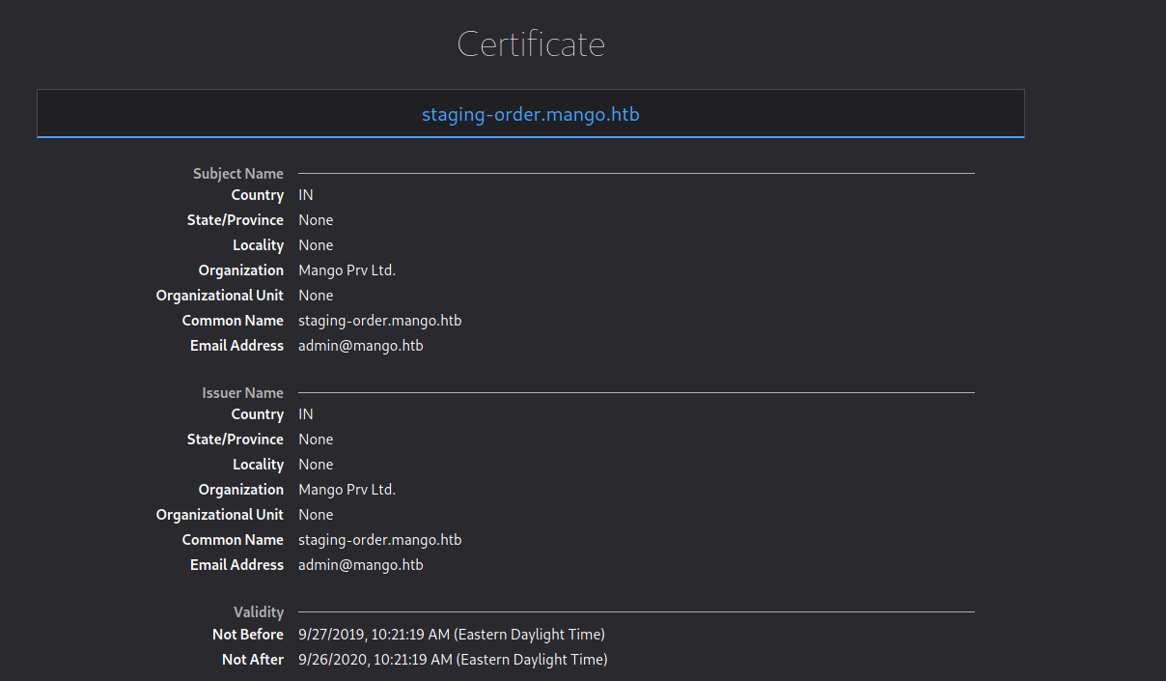Click the issuer Organization Mango Prv Ltd.
The height and width of the screenshot is (681, 1166).
[x=347, y=489]
